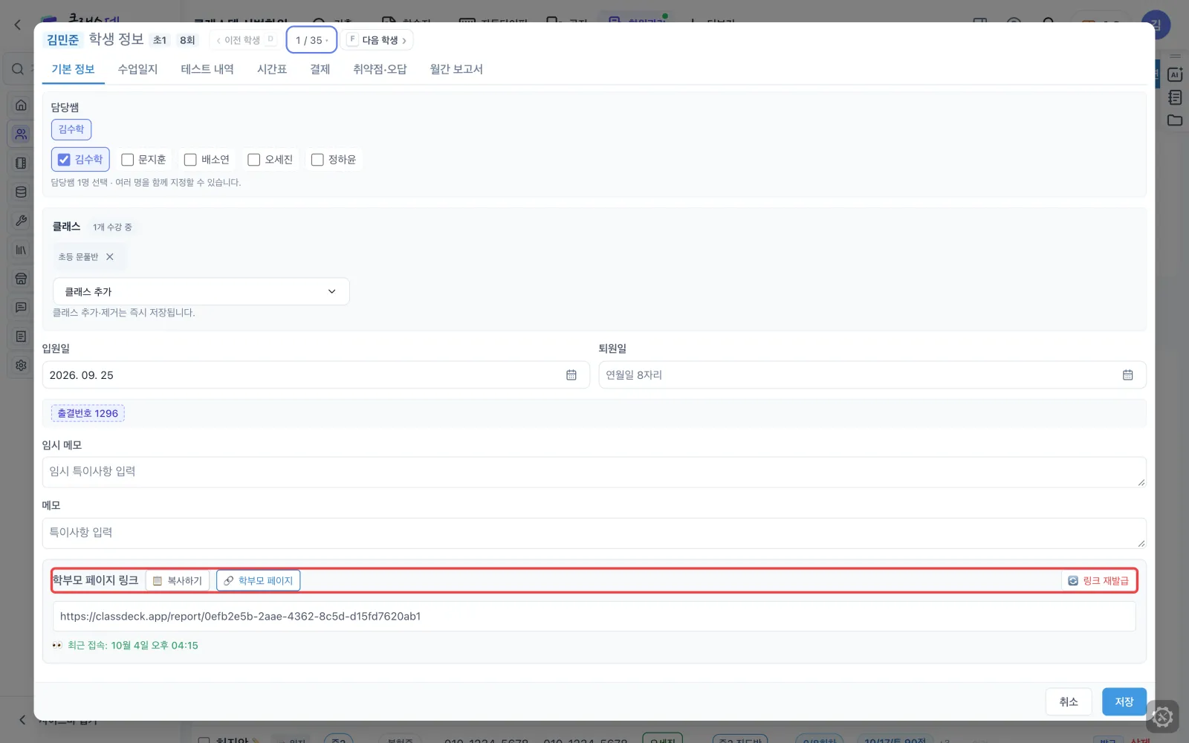Expand the 클래스 추가 dropdown
This screenshot has width=1189, height=743.
(x=201, y=291)
